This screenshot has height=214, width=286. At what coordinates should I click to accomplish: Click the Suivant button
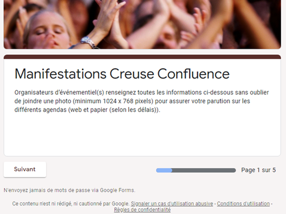point(25,169)
